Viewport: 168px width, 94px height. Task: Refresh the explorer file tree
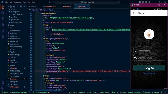click(18, 7)
